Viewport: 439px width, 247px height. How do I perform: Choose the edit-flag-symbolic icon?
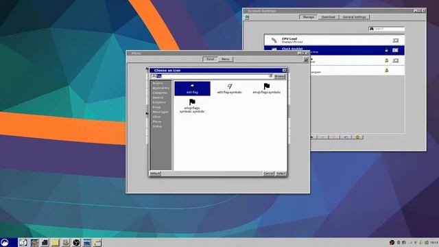(x=229, y=89)
